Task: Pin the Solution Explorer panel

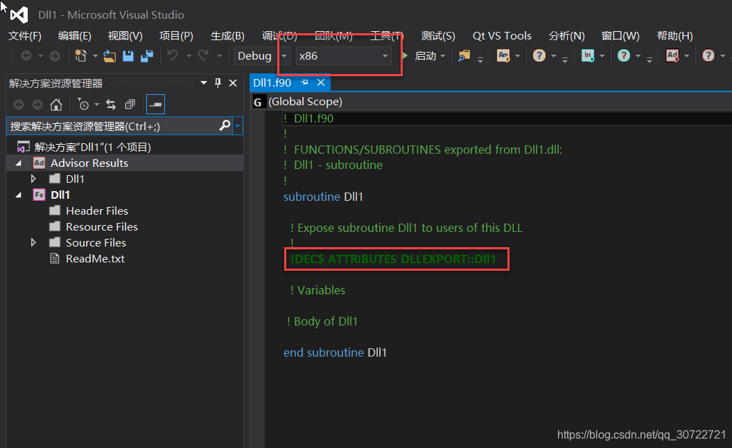Action: (x=216, y=82)
